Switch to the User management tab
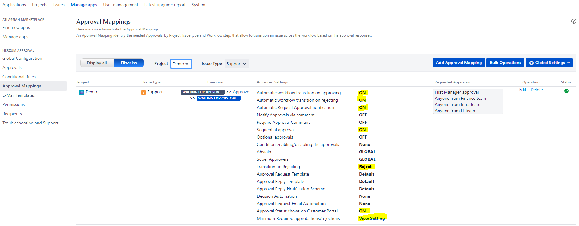Image resolution: width=579 pixels, height=226 pixels. click(x=120, y=5)
